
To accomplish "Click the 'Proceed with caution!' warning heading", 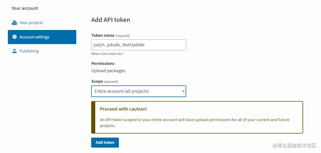I will click(x=123, y=109).
